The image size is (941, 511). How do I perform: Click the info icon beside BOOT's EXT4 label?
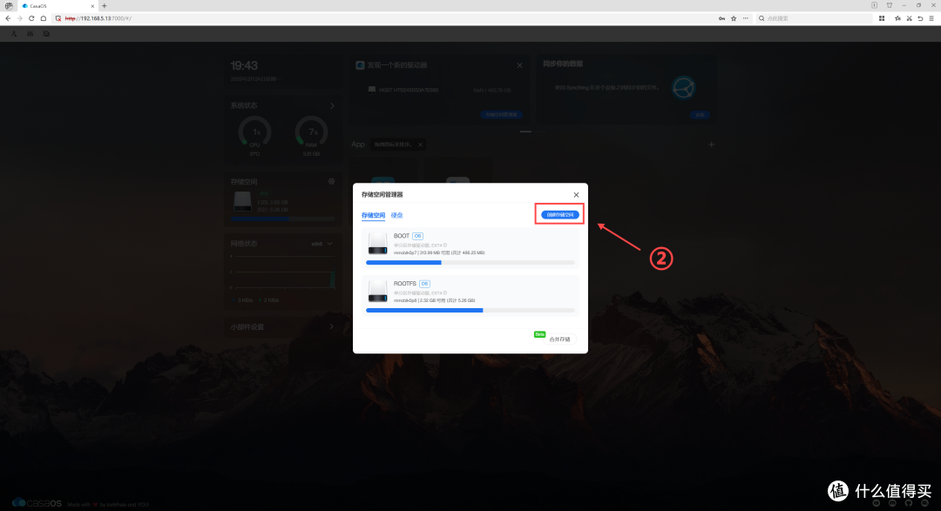point(445,245)
